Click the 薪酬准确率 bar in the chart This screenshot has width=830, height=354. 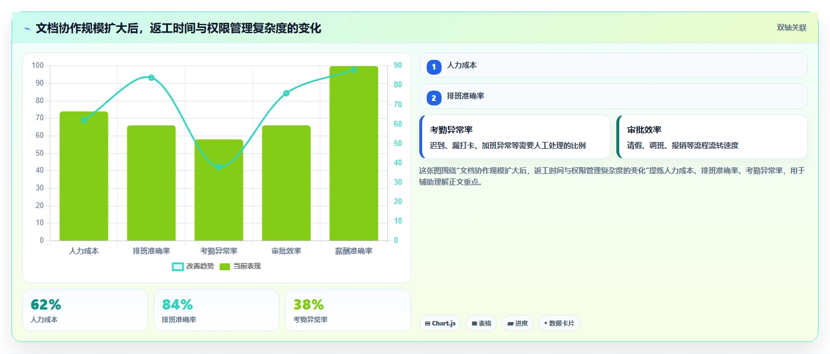coord(354,153)
